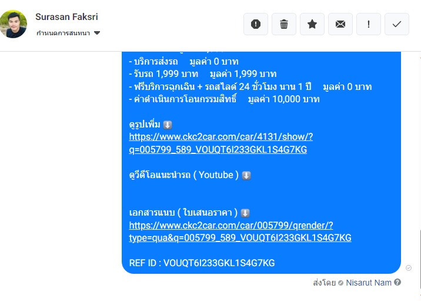
Task: Click the down-arrow emoji after ใบเสนอราคา
Action: 245,213
